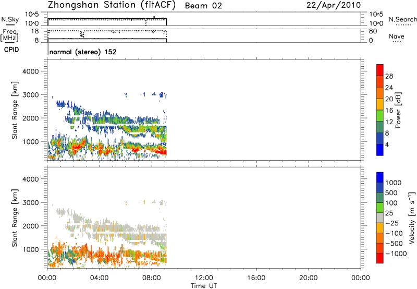The height and width of the screenshot is (289, 417).
Task: Click the '4000' tick of the velocity panel
Action: pos(31,179)
